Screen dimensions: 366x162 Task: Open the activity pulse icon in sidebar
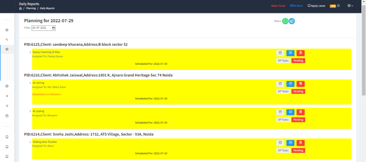[x=7, y=39]
